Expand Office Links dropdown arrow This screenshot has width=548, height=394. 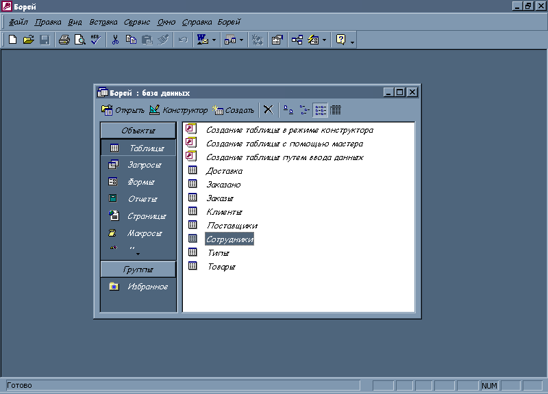click(214, 40)
